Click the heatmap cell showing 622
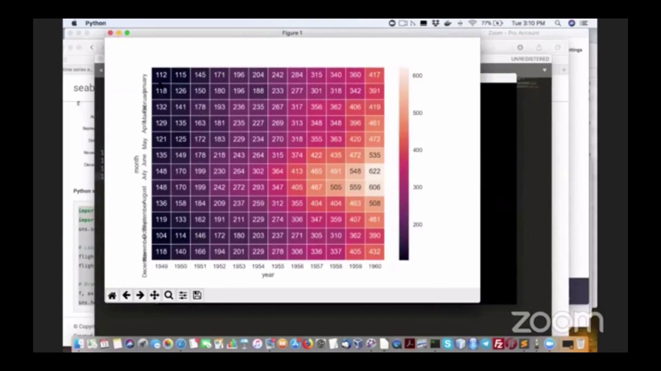661x371 pixels. pos(374,171)
